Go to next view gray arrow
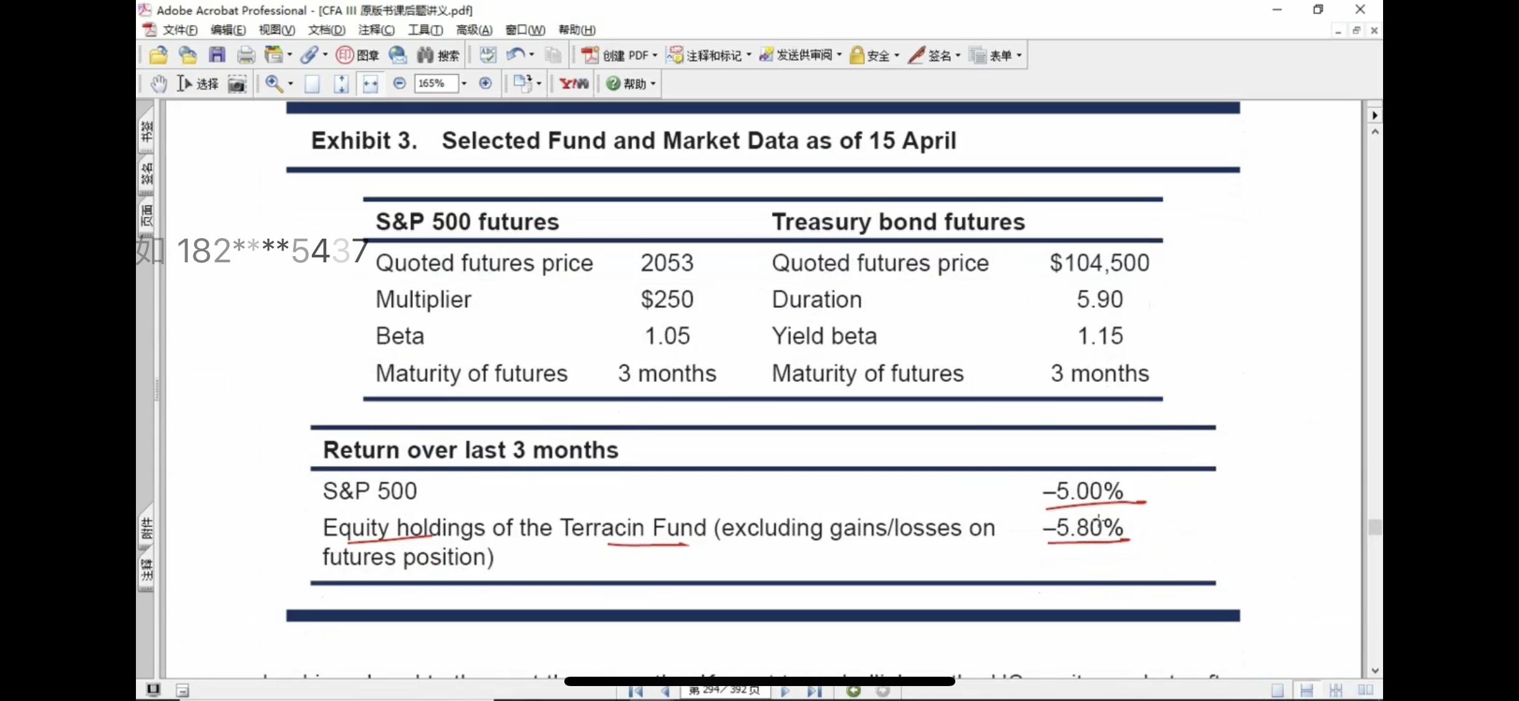 [x=883, y=690]
